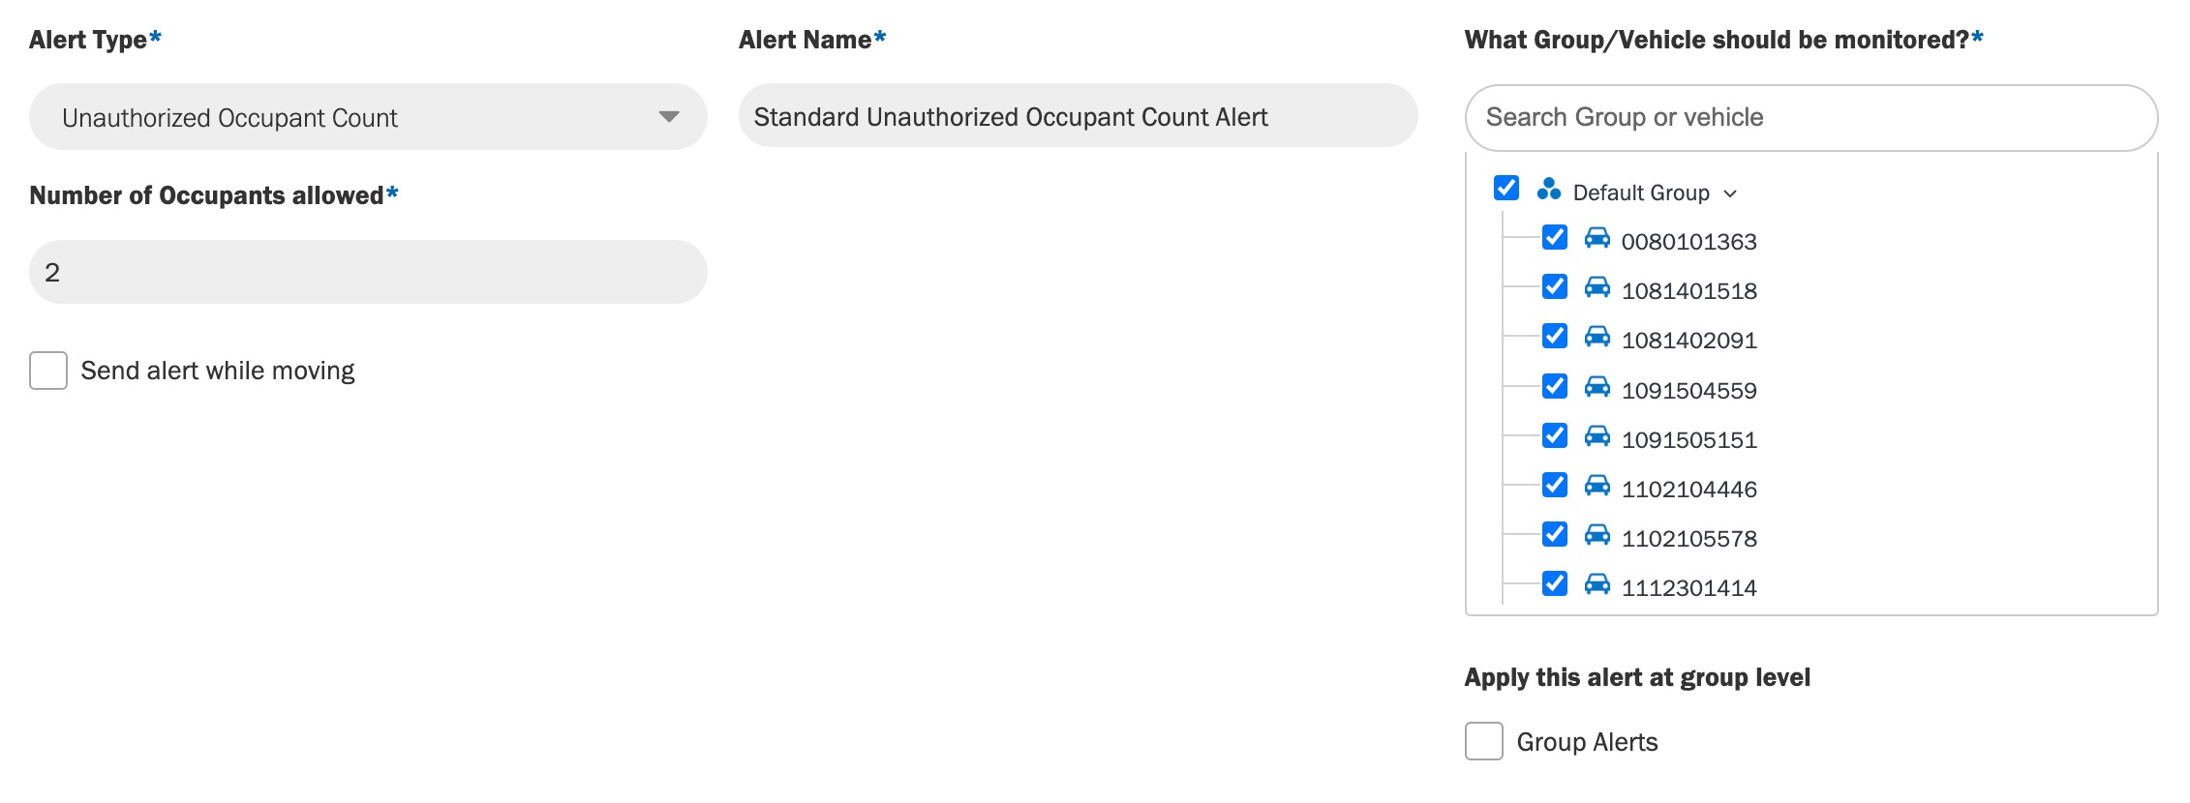Open the Alert Type dropdown arrow

pos(668,117)
